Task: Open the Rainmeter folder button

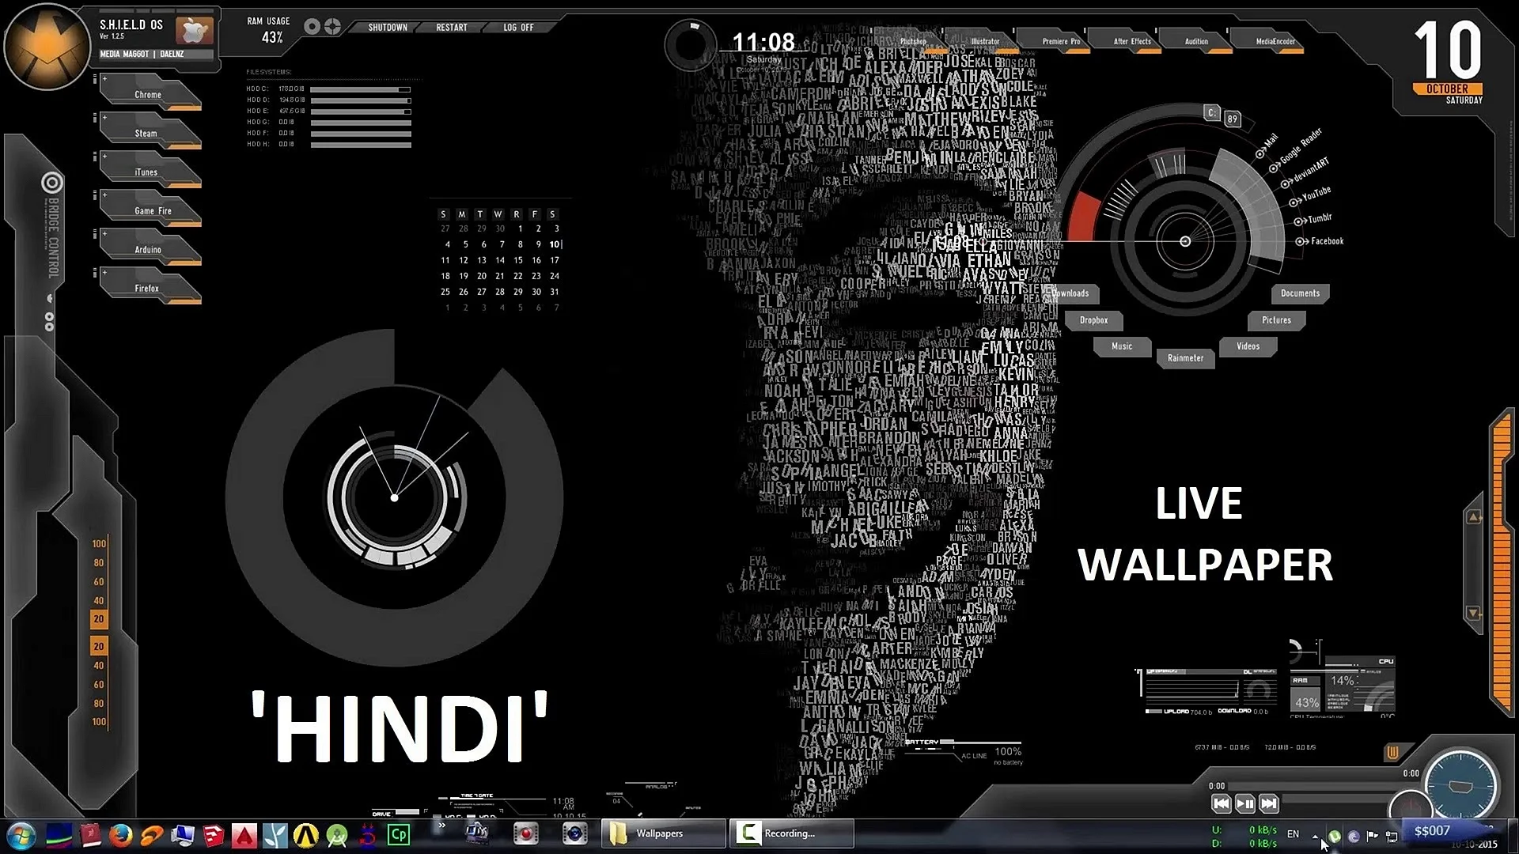Action: point(1185,358)
